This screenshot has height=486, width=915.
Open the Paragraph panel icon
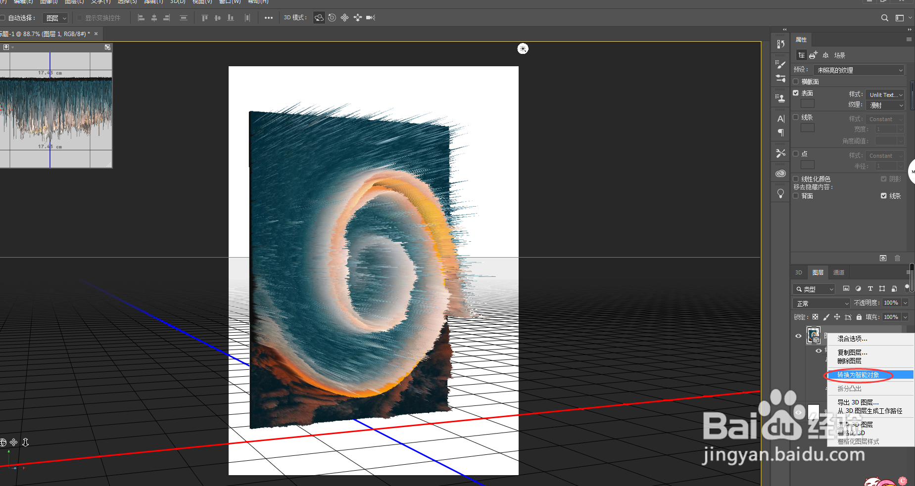[x=781, y=133]
